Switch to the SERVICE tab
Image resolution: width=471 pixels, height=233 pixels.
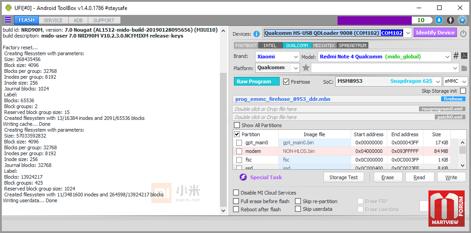pos(53,20)
